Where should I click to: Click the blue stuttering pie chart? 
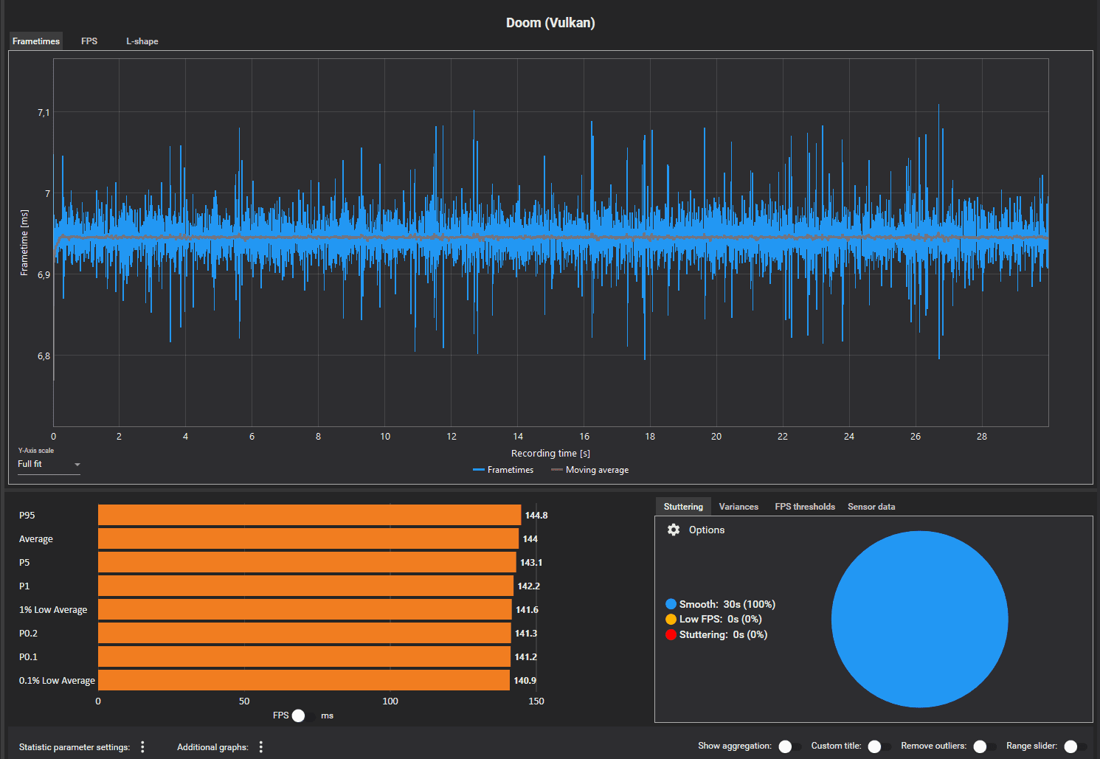click(x=919, y=619)
